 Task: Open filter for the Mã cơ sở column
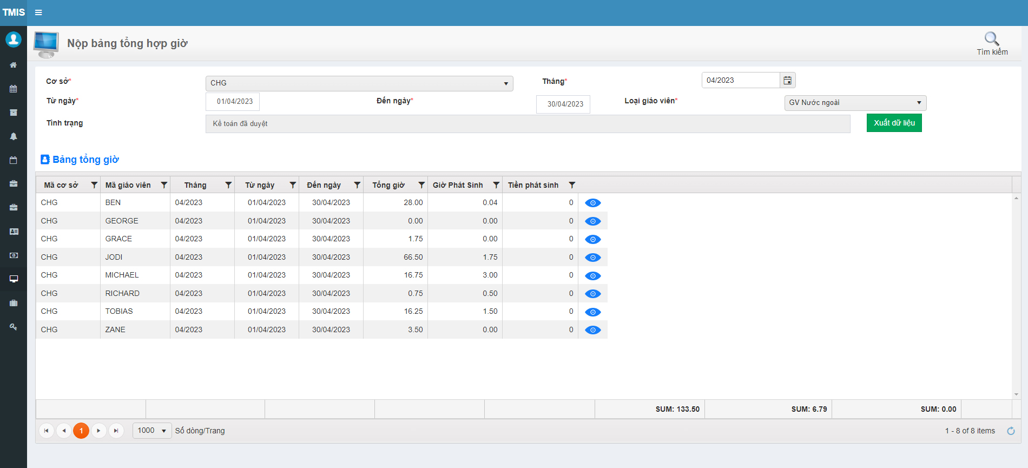94,185
